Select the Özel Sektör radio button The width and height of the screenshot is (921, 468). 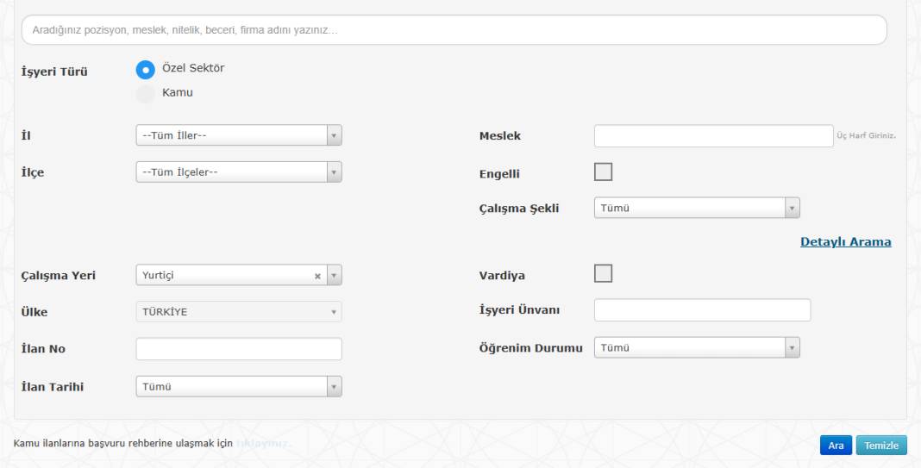pyautogui.click(x=146, y=70)
